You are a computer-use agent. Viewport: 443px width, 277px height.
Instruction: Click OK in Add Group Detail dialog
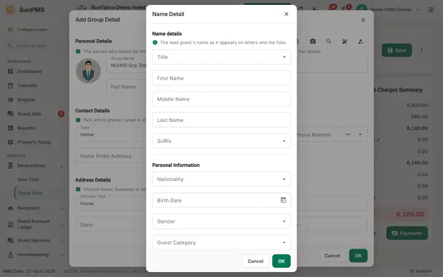pyautogui.click(x=358, y=255)
